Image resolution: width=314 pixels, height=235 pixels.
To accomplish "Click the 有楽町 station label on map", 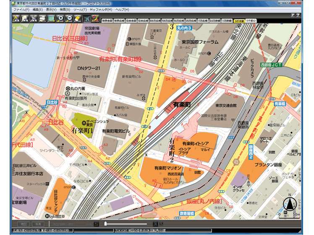I will 182,104.
